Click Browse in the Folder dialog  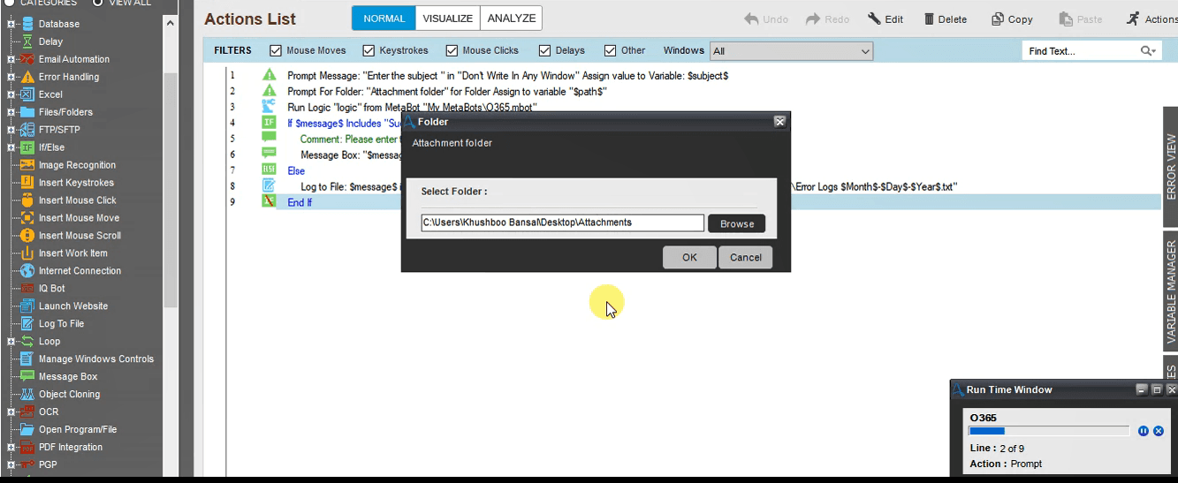pos(737,224)
